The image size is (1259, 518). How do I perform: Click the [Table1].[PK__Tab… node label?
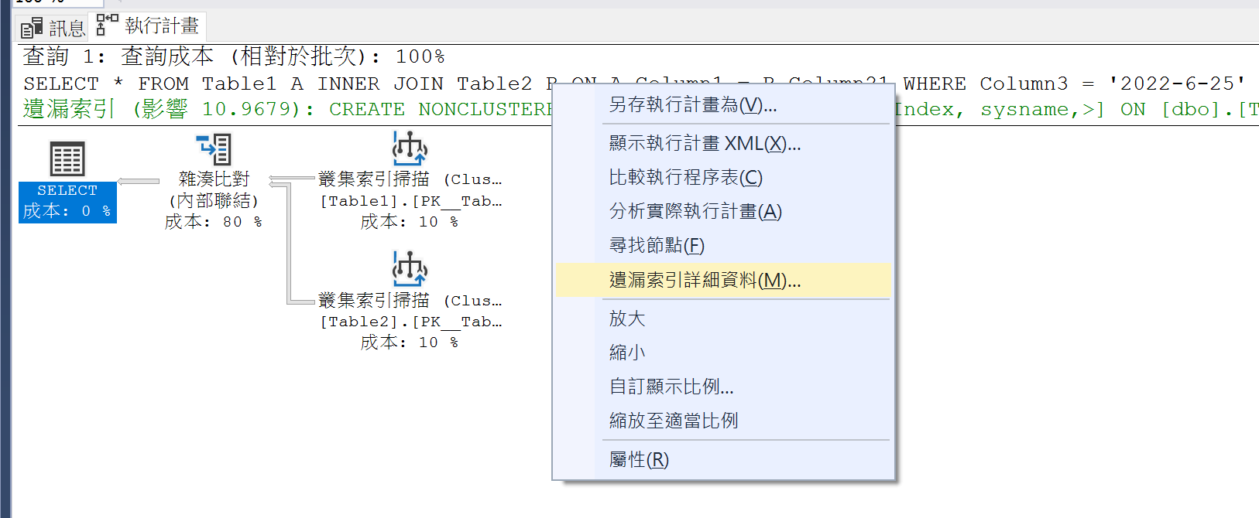click(x=410, y=201)
